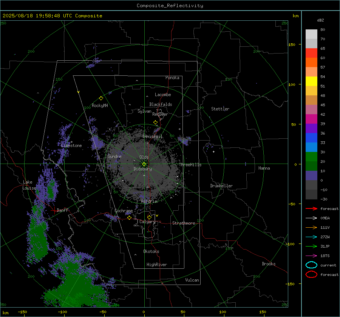Select the purple 39-36 dBZ swatch
Image resolution: width=340 pixels, height=317 pixels.
coord(311,129)
